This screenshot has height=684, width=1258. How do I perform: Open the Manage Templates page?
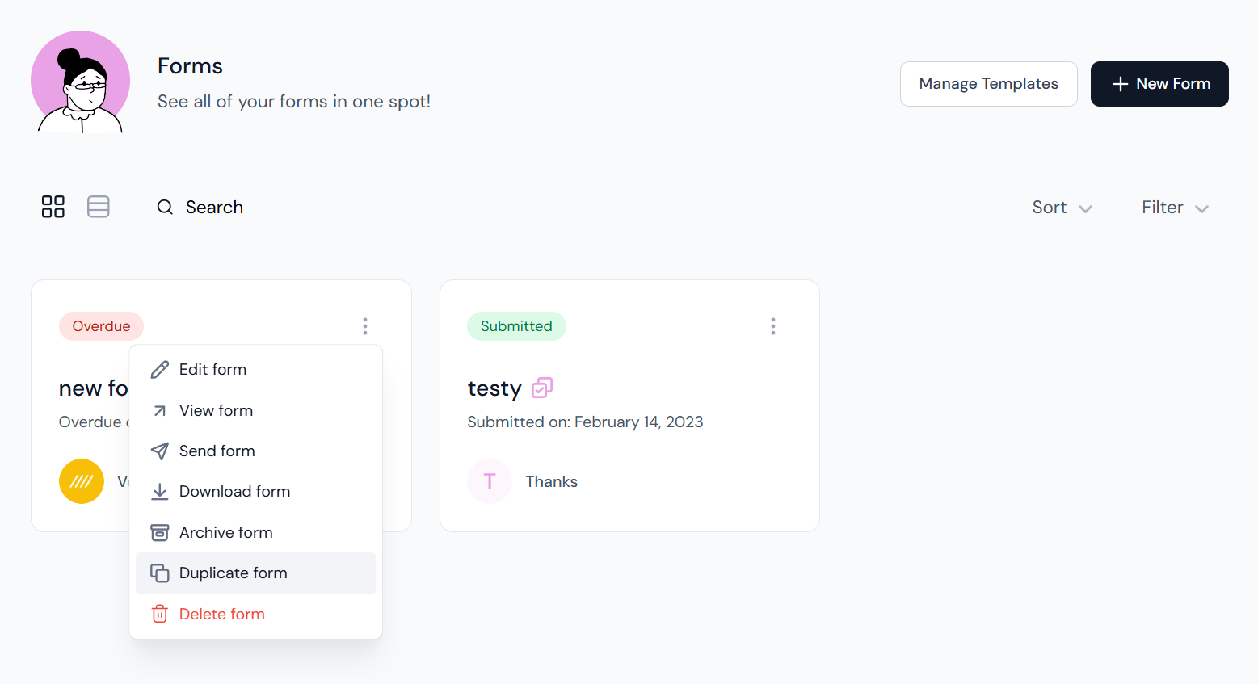988,84
